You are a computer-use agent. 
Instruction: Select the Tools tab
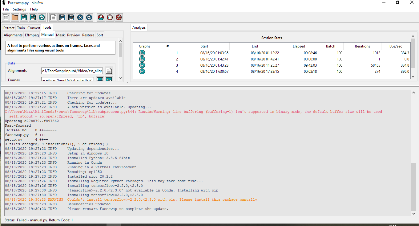pos(47,27)
